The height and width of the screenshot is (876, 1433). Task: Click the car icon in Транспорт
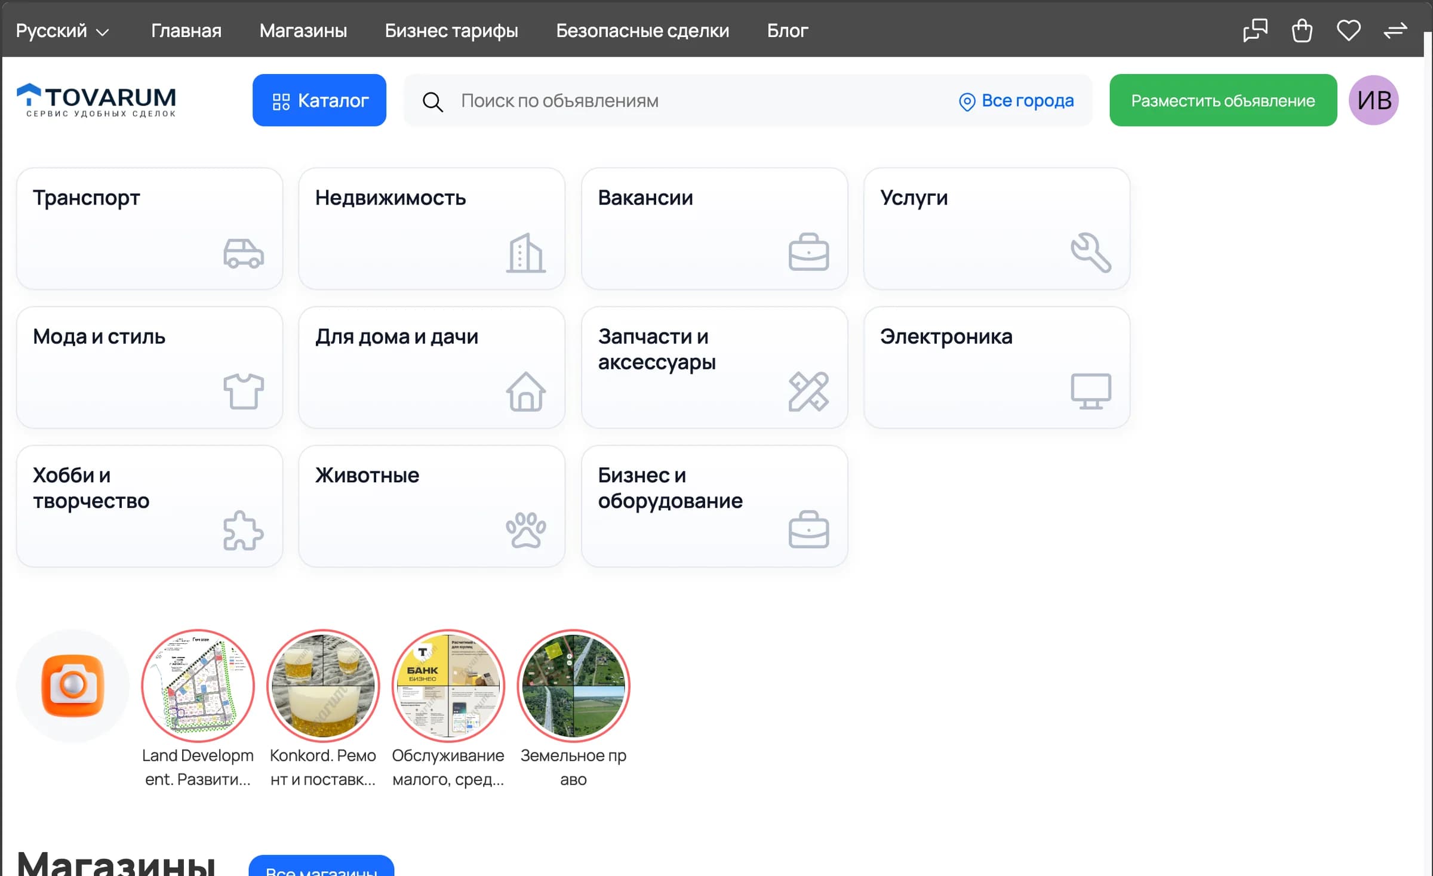click(x=244, y=253)
